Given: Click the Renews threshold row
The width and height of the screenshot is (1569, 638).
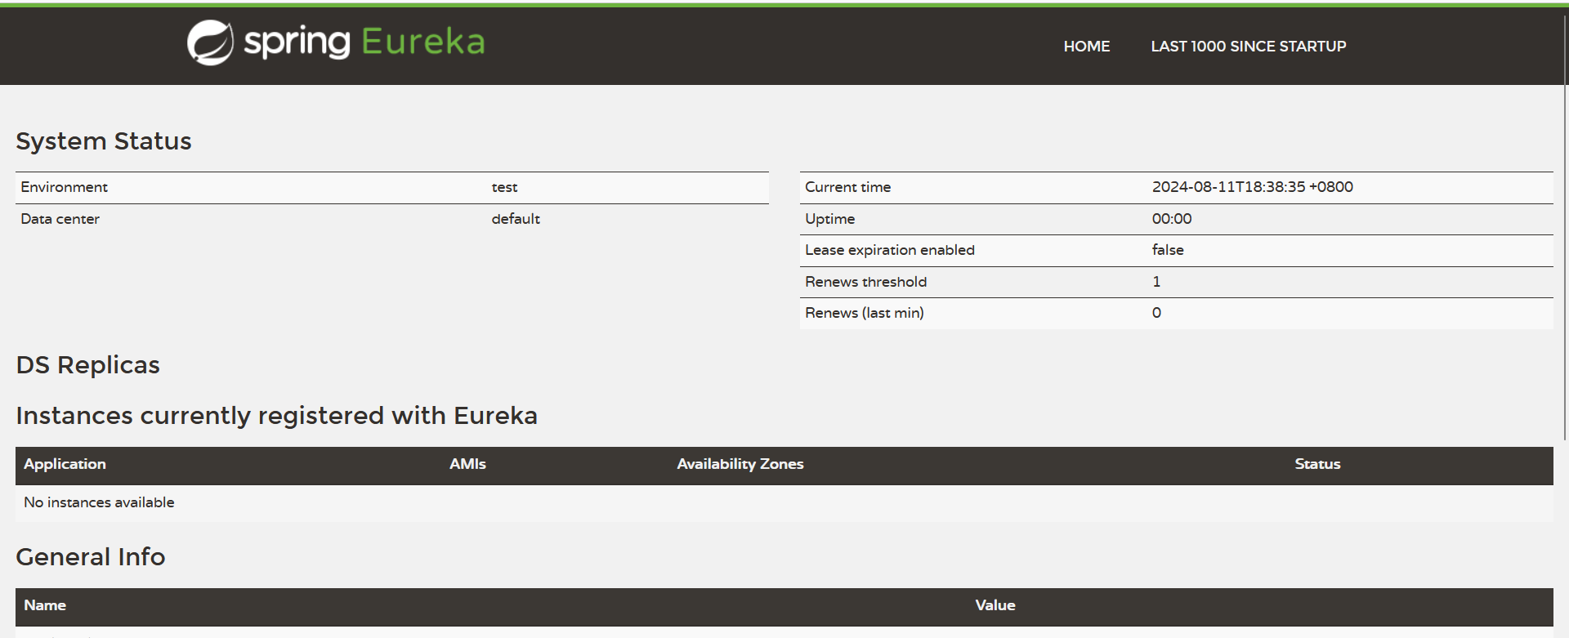Looking at the screenshot, I should pos(1176,282).
